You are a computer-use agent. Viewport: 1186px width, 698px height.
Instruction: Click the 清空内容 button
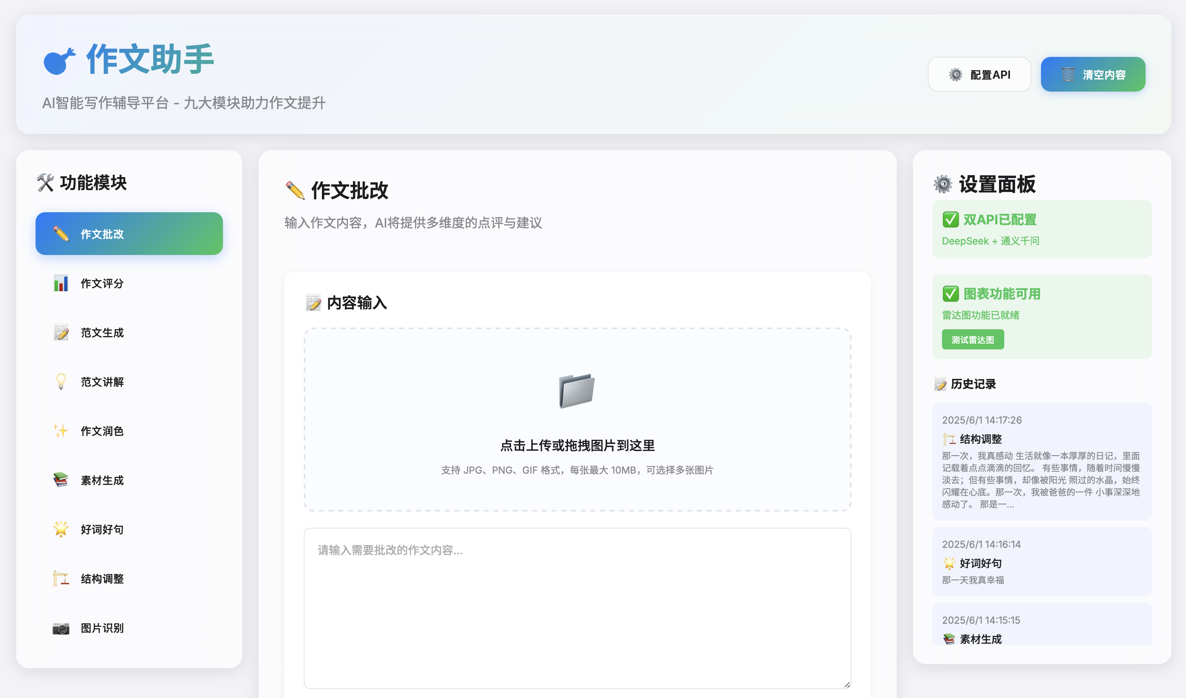[1093, 74]
